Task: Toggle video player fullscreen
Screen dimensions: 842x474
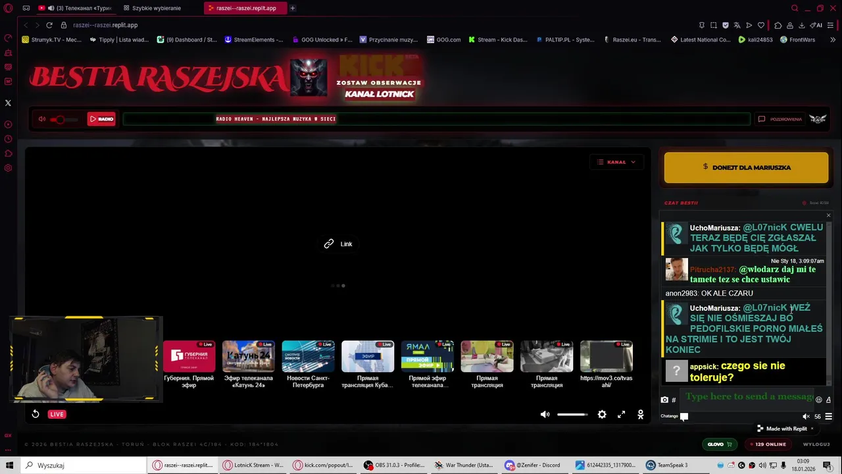Action: click(x=621, y=414)
